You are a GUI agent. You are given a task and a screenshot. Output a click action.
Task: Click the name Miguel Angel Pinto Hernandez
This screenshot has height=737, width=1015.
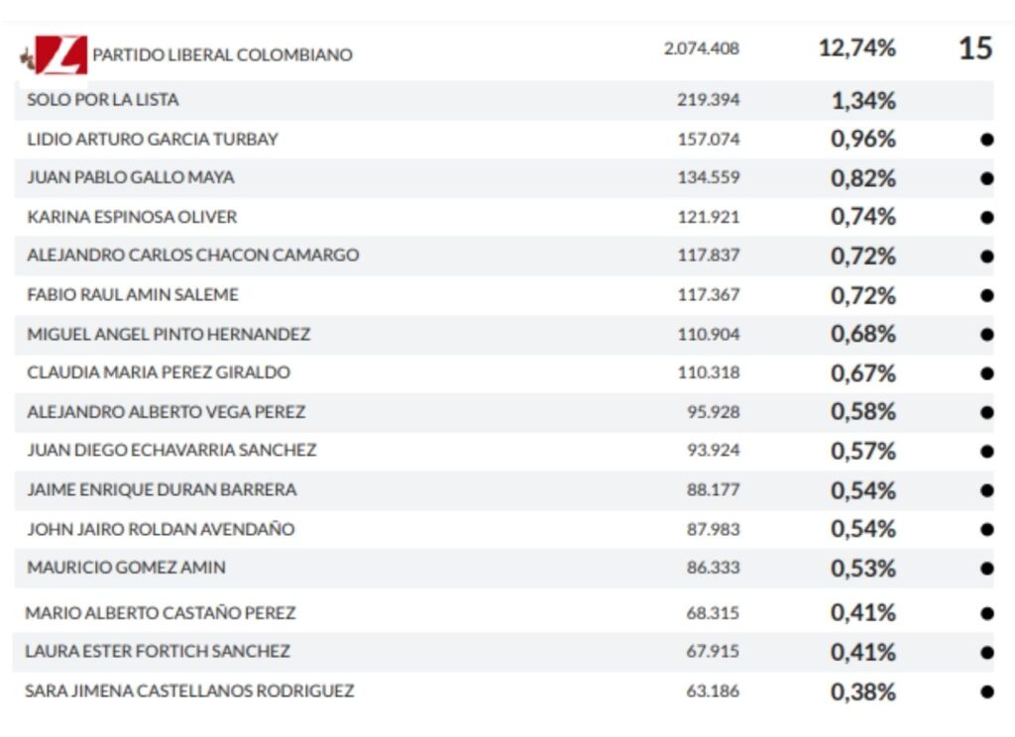click(169, 334)
